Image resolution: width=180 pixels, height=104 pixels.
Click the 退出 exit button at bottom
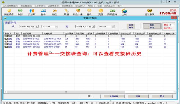tap(162, 96)
